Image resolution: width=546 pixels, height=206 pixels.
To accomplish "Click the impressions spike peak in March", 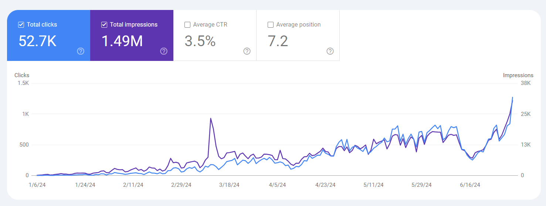I will pos(210,119).
